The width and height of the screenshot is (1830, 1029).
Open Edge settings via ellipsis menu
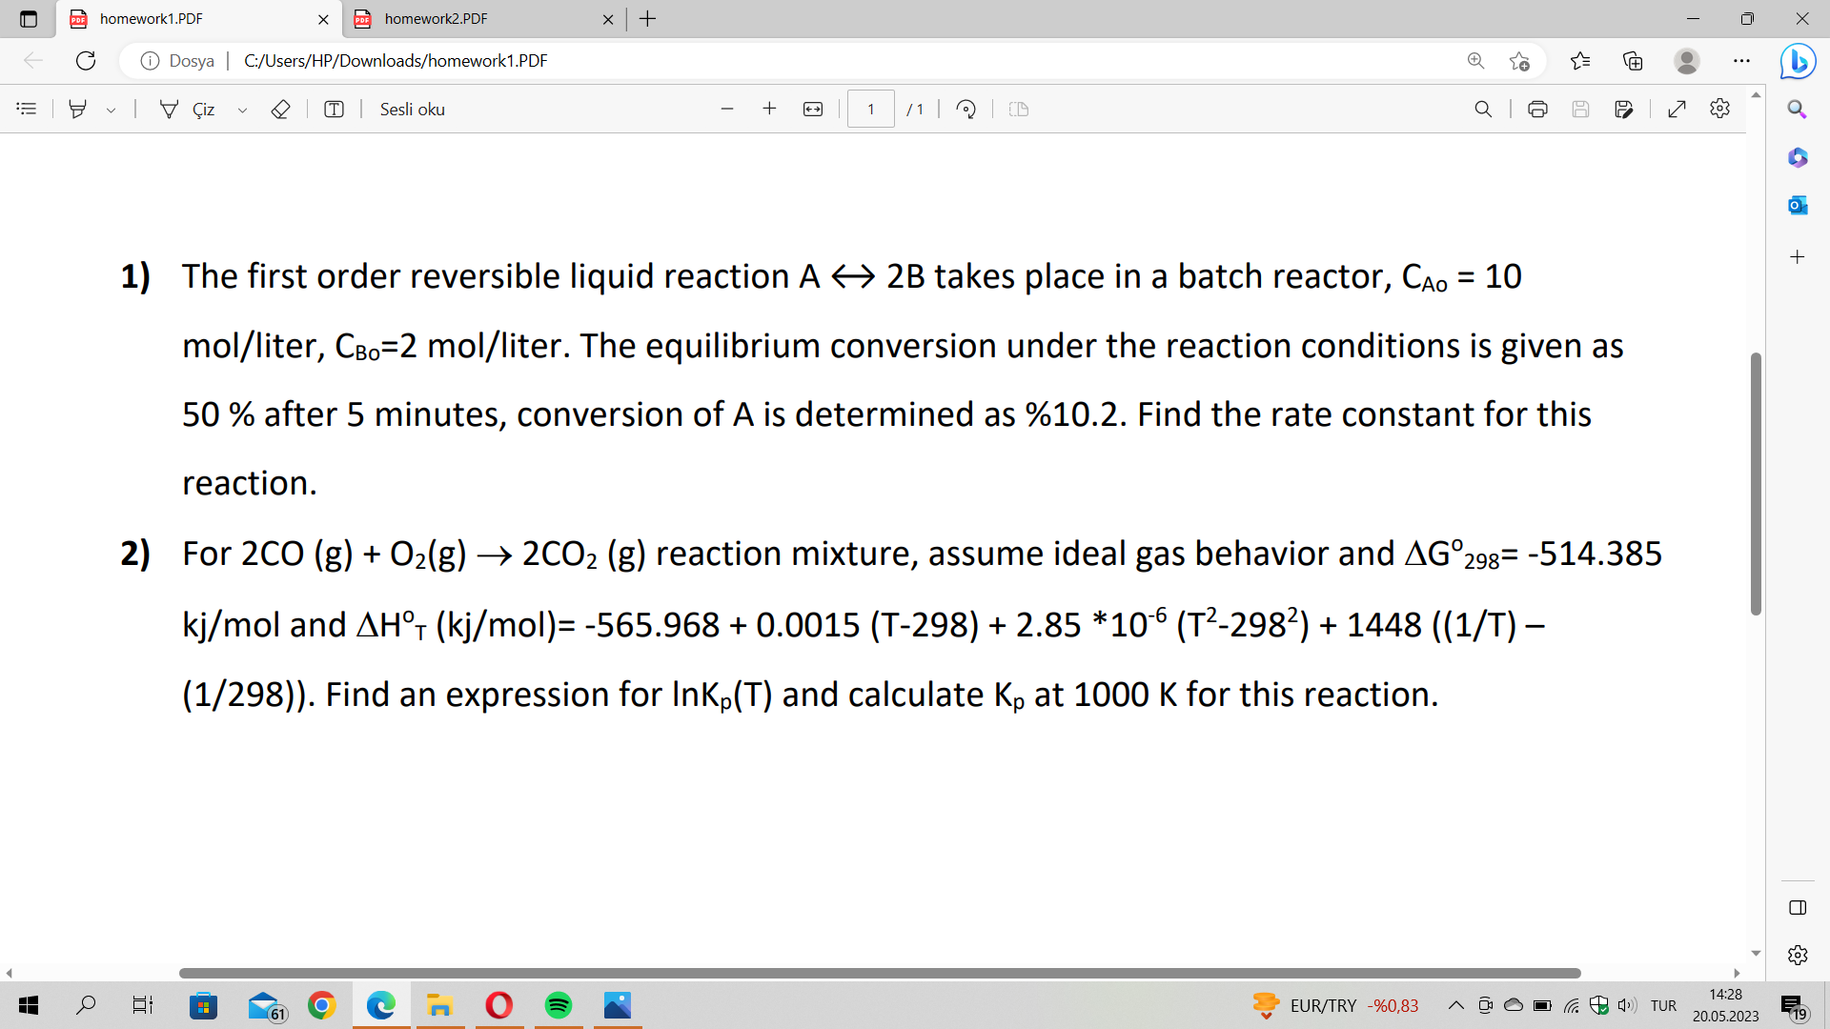(1741, 60)
